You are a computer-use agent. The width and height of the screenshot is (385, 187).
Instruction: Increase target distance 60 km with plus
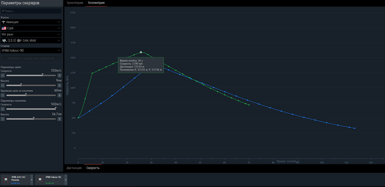pos(59,95)
